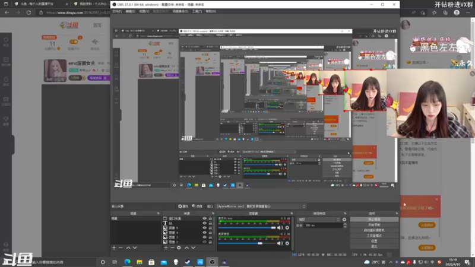
Task: Remove selected source with minus icon
Action: tap(172, 247)
